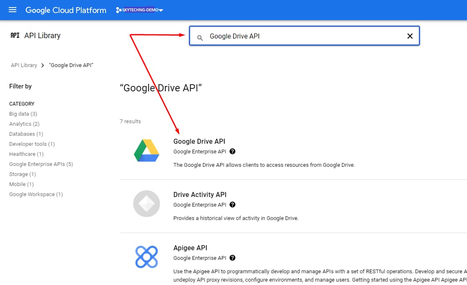Screen dimensions: 467x285
Task: Click the Apigee API description text
Action: click(x=320, y=276)
